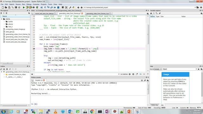This screenshot has height=114, width=203.
Task: Open the File menu
Action: (2, 4)
